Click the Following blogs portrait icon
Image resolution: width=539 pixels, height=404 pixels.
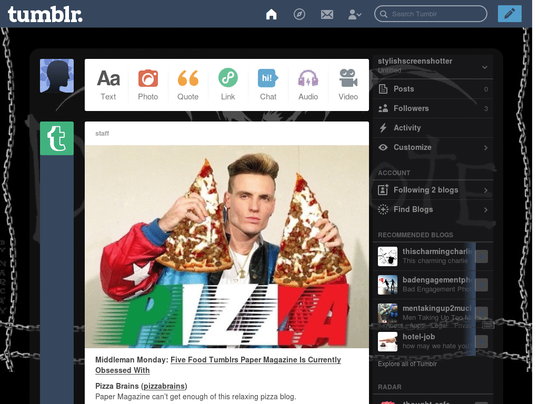[383, 189]
